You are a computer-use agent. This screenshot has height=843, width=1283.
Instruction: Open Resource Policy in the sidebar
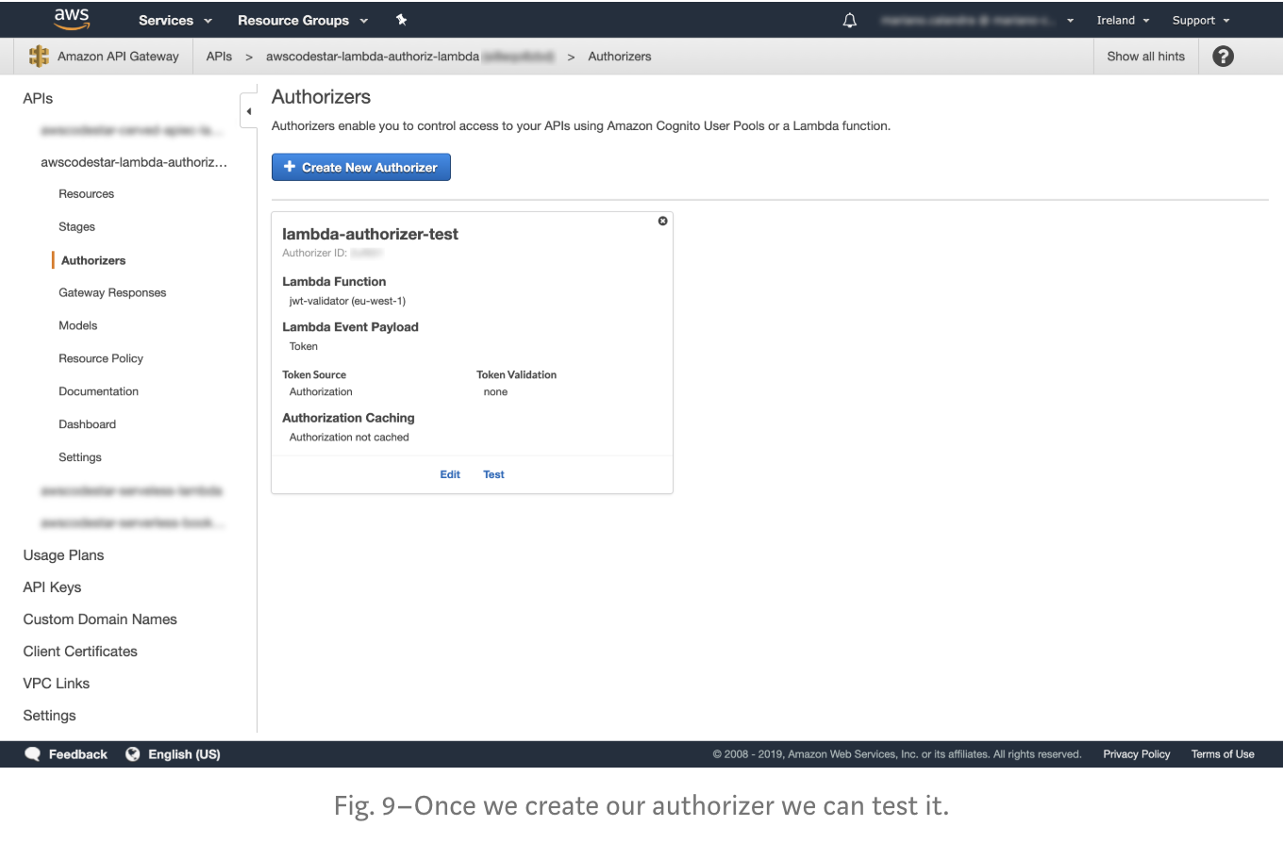click(x=101, y=358)
